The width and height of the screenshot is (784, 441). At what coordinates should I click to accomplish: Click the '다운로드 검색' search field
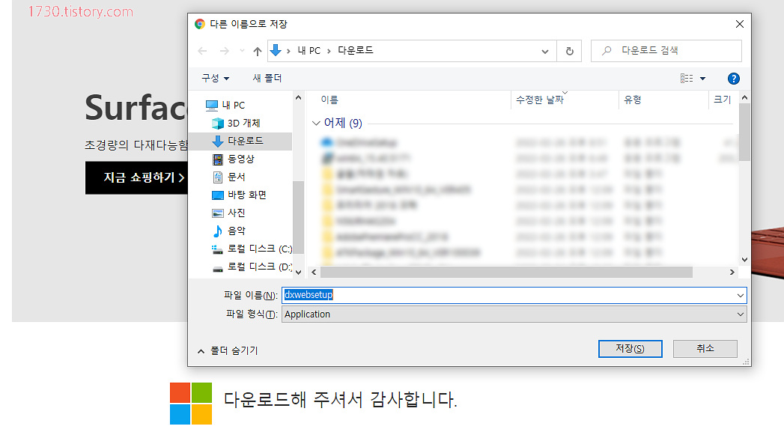[x=666, y=50]
